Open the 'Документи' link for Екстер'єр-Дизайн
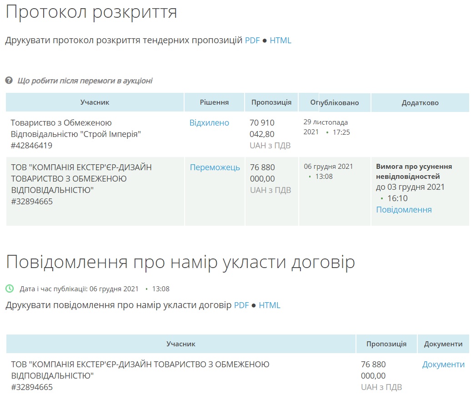This screenshot has height=395, width=471. pyautogui.click(x=443, y=365)
